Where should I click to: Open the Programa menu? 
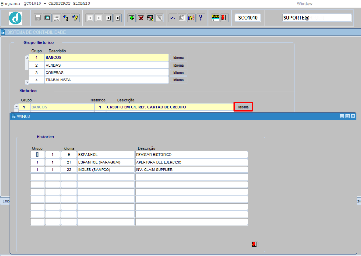10,4
